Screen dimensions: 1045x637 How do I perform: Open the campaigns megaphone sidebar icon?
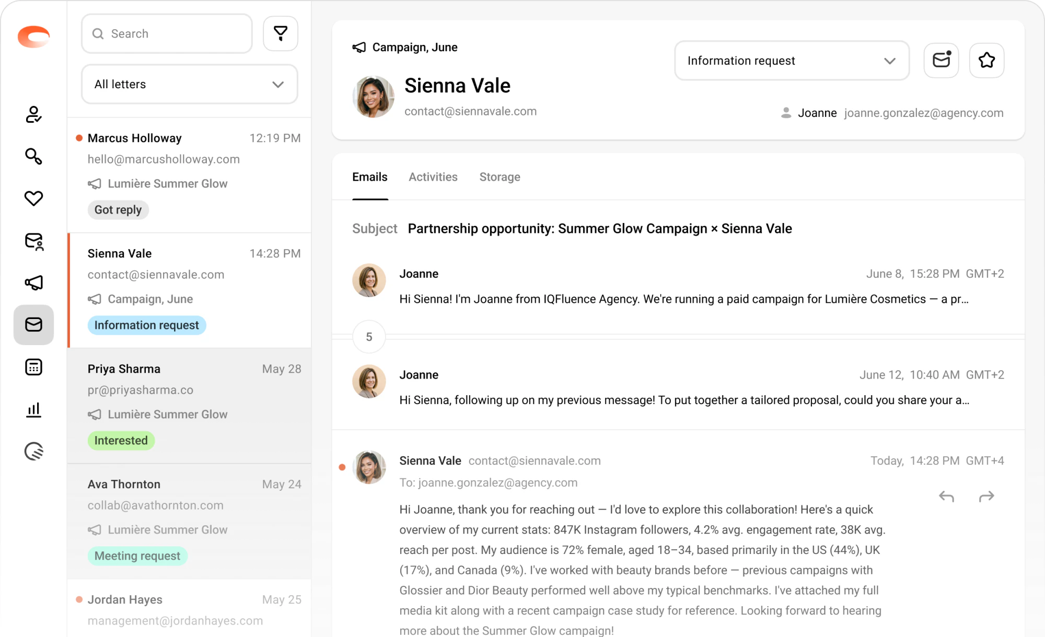click(x=33, y=282)
